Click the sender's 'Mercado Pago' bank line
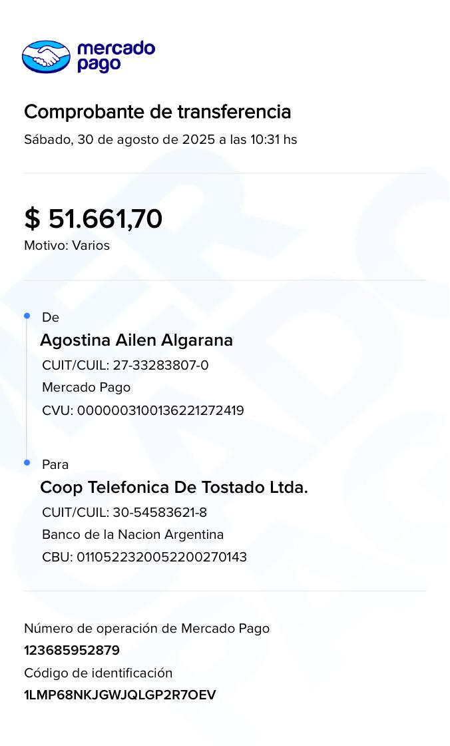Viewport: 450px width, 746px height. click(86, 388)
